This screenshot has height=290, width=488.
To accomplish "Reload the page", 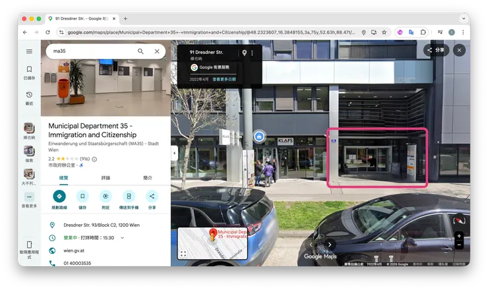I will pyautogui.click(x=47, y=32).
